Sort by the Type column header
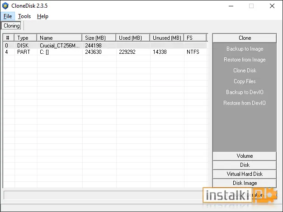283x212 pixels. (26, 38)
